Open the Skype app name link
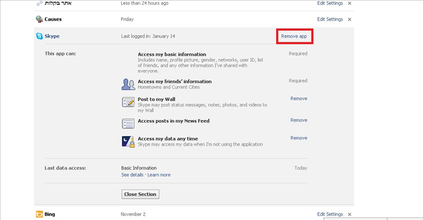Viewport: 423px width, 220px height. coord(52,36)
